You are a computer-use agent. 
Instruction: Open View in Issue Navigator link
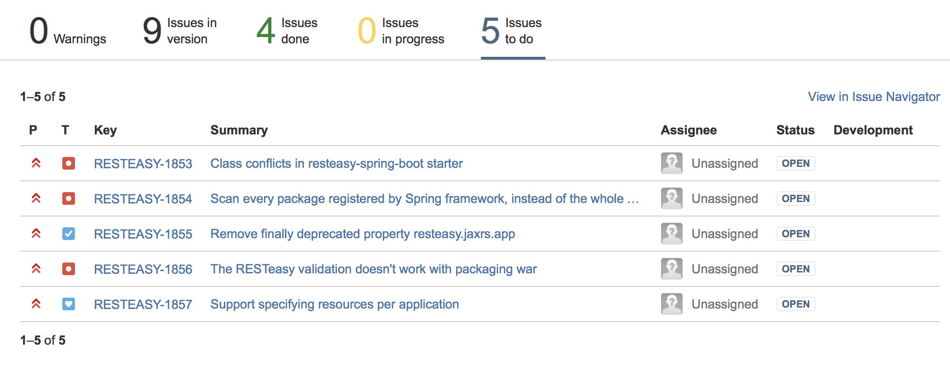[x=874, y=97]
